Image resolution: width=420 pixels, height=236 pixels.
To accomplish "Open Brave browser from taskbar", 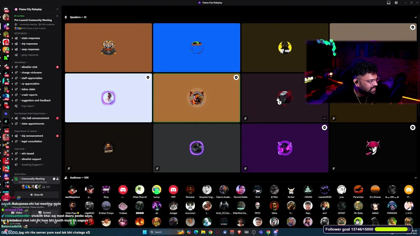I will (239, 232).
